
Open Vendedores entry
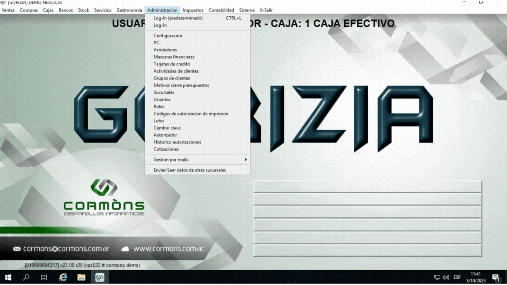point(198,50)
